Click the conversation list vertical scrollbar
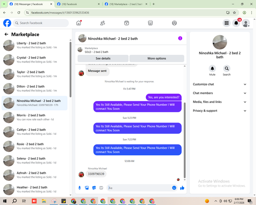Image resolution: width=256 pixels, height=205 pixels. point(70,70)
